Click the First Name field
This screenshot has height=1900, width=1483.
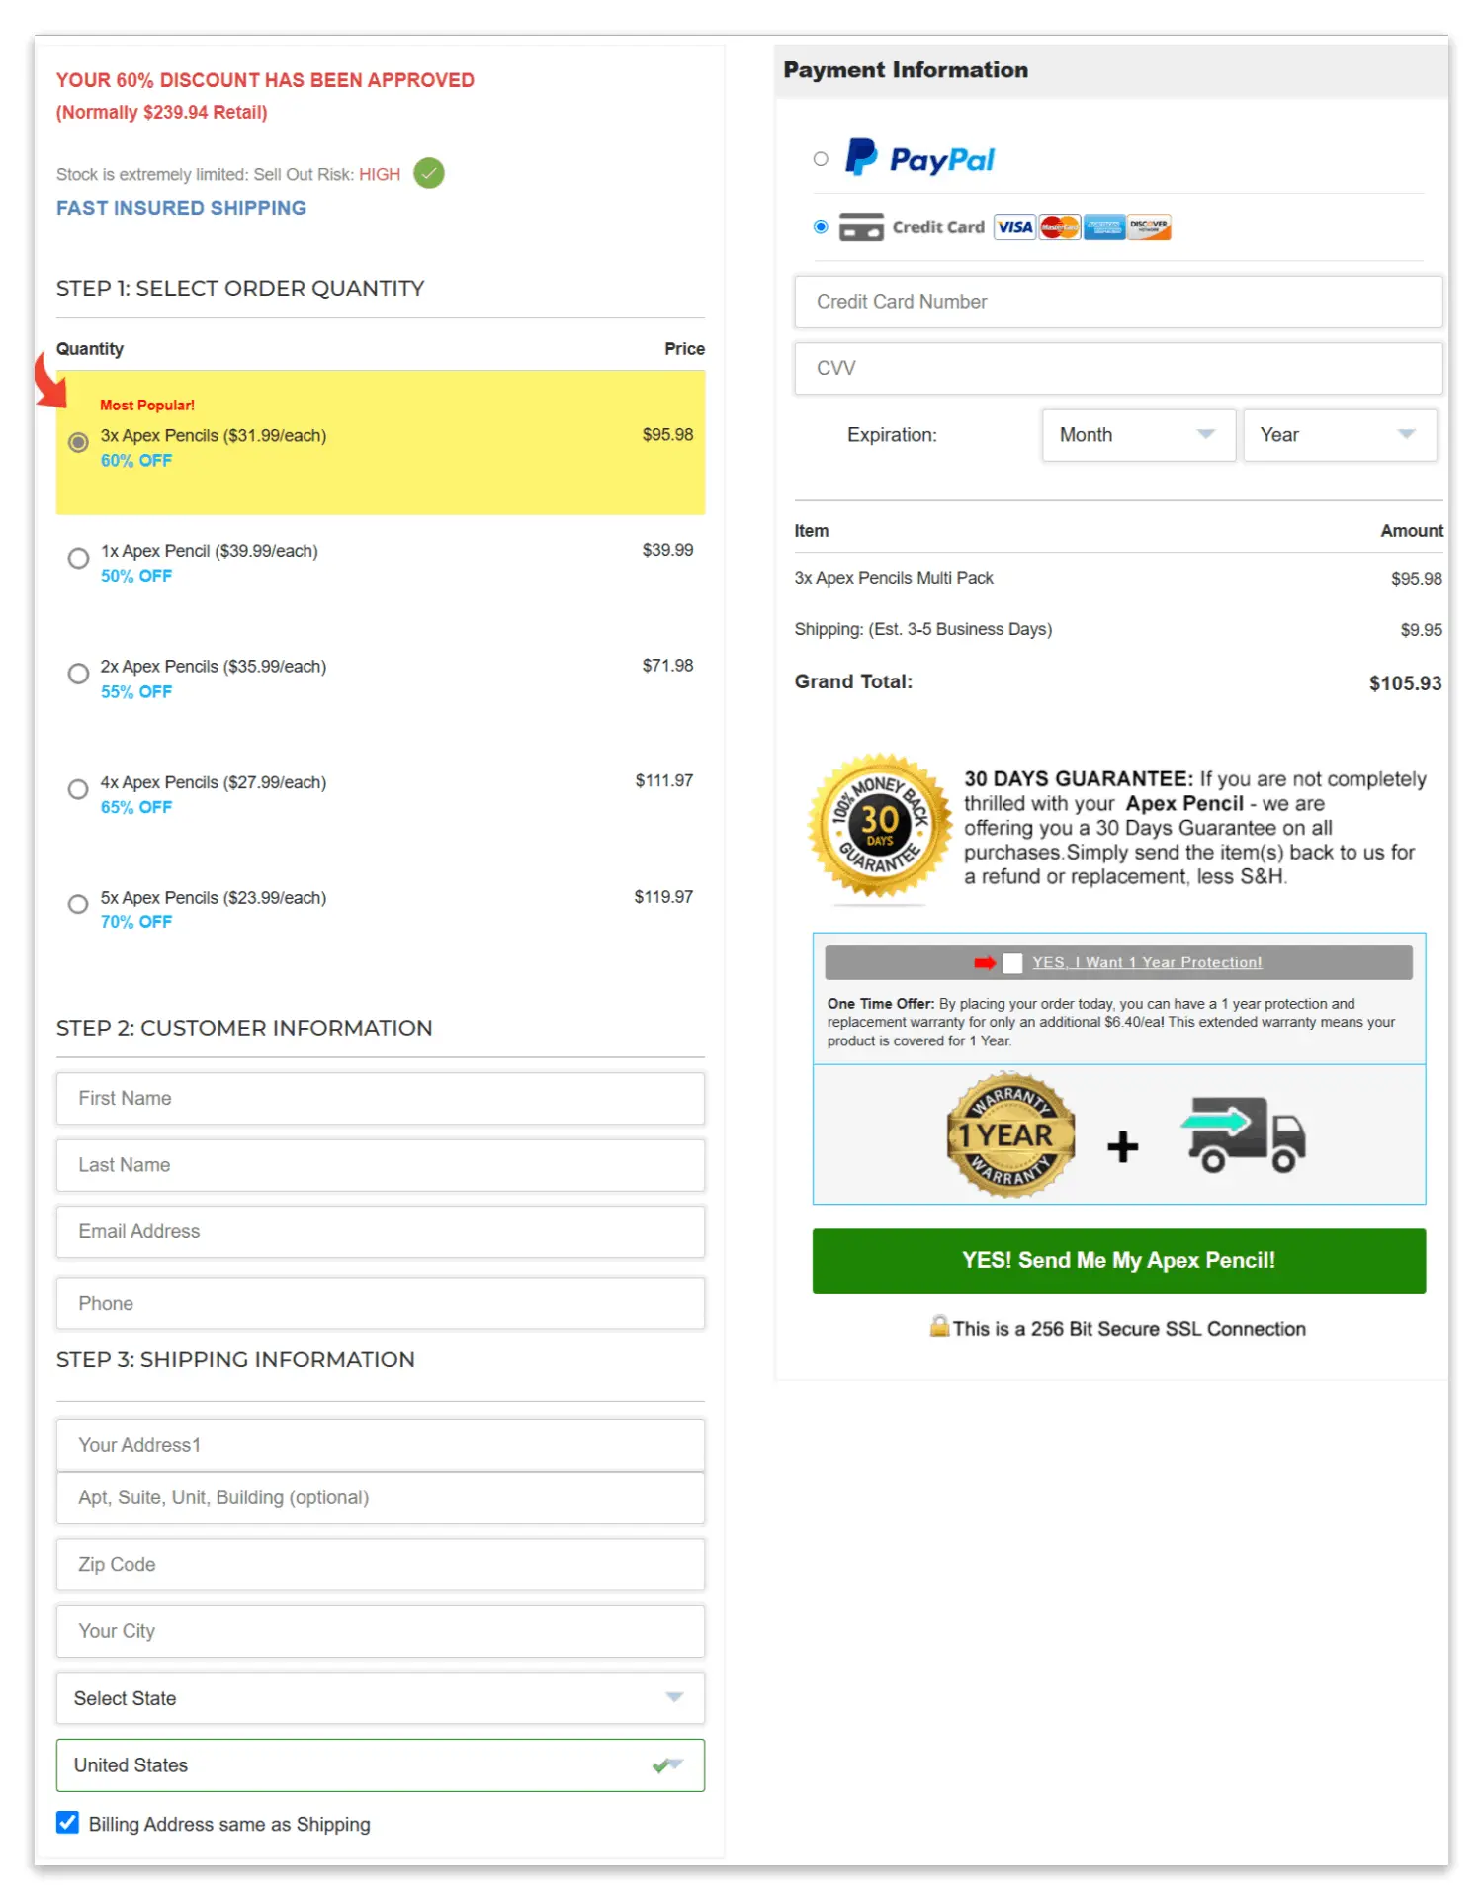pyautogui.click(x=381, y=1099)
